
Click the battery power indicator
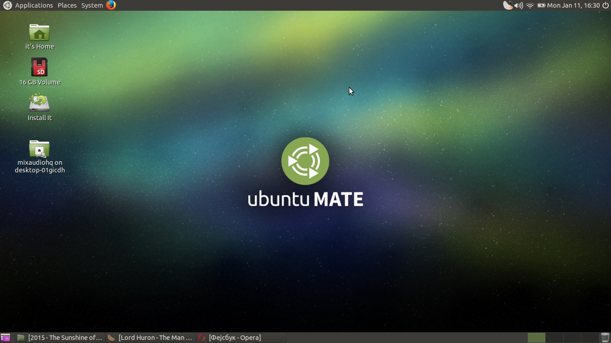[541, 5]
